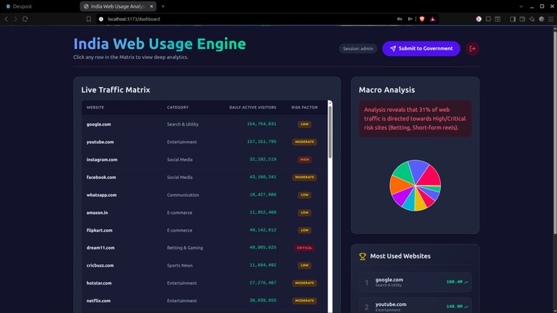Image resolution: width=557 pixels, height=313 pixels.
Task: Click the HIGH risk badge for instagram.com
Action: (x=305, y=160)
